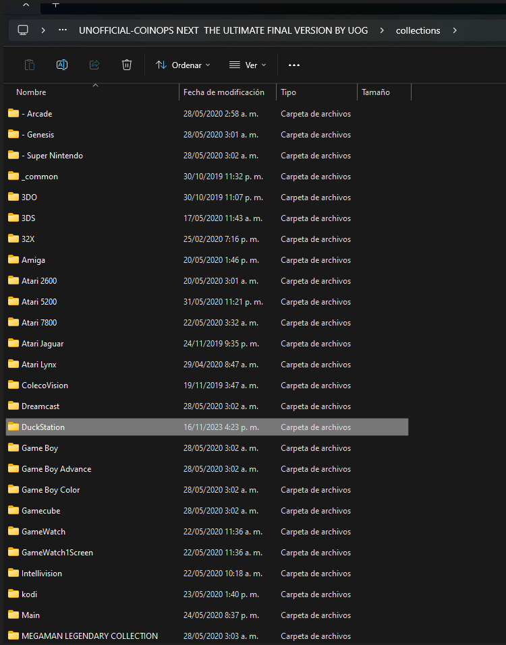Open the Ordenar sort dropdown
This screenshot has height=645, width=506.
183,65
